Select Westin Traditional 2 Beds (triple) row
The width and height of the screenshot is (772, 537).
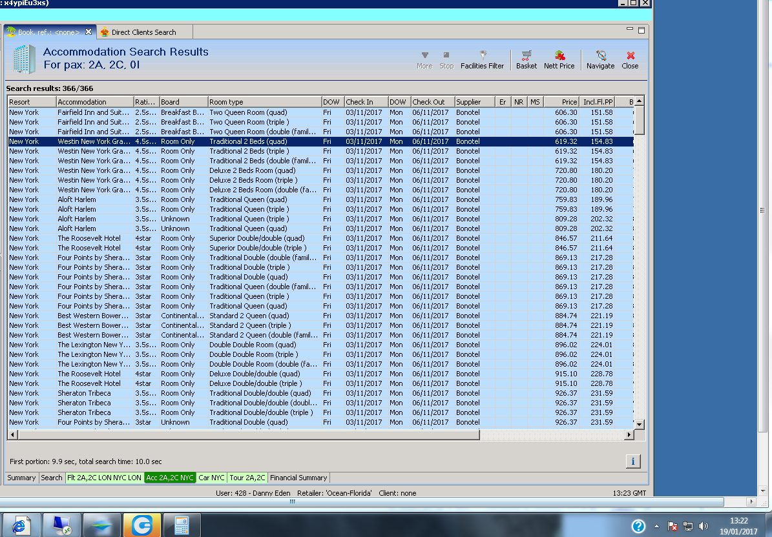pyautogui.click(x=320, y=151)
